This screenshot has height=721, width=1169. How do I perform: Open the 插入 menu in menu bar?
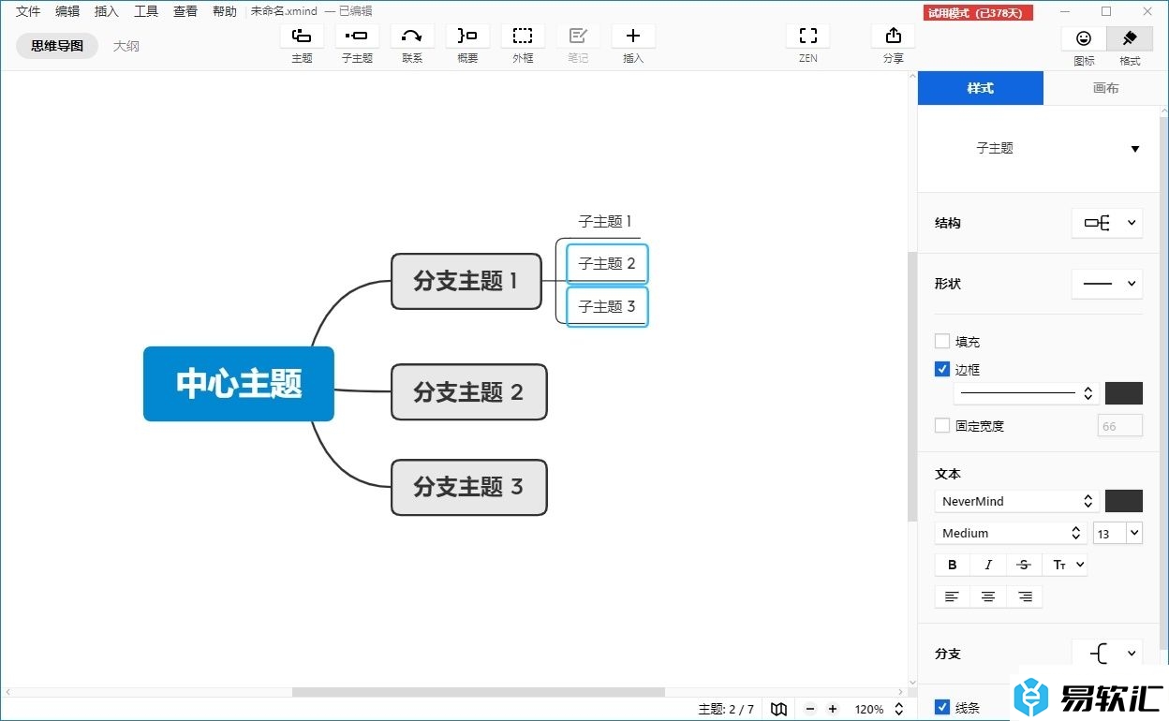point(107,11)
